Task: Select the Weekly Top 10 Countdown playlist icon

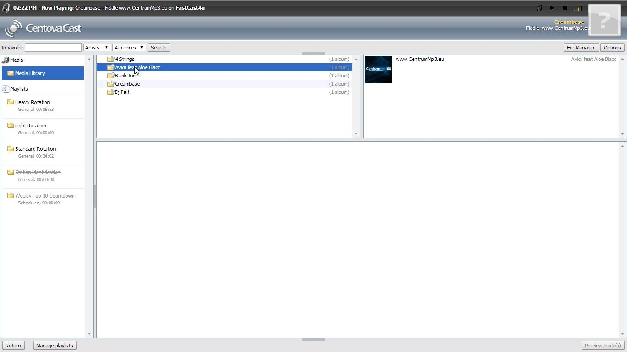Action: (11, 196)
